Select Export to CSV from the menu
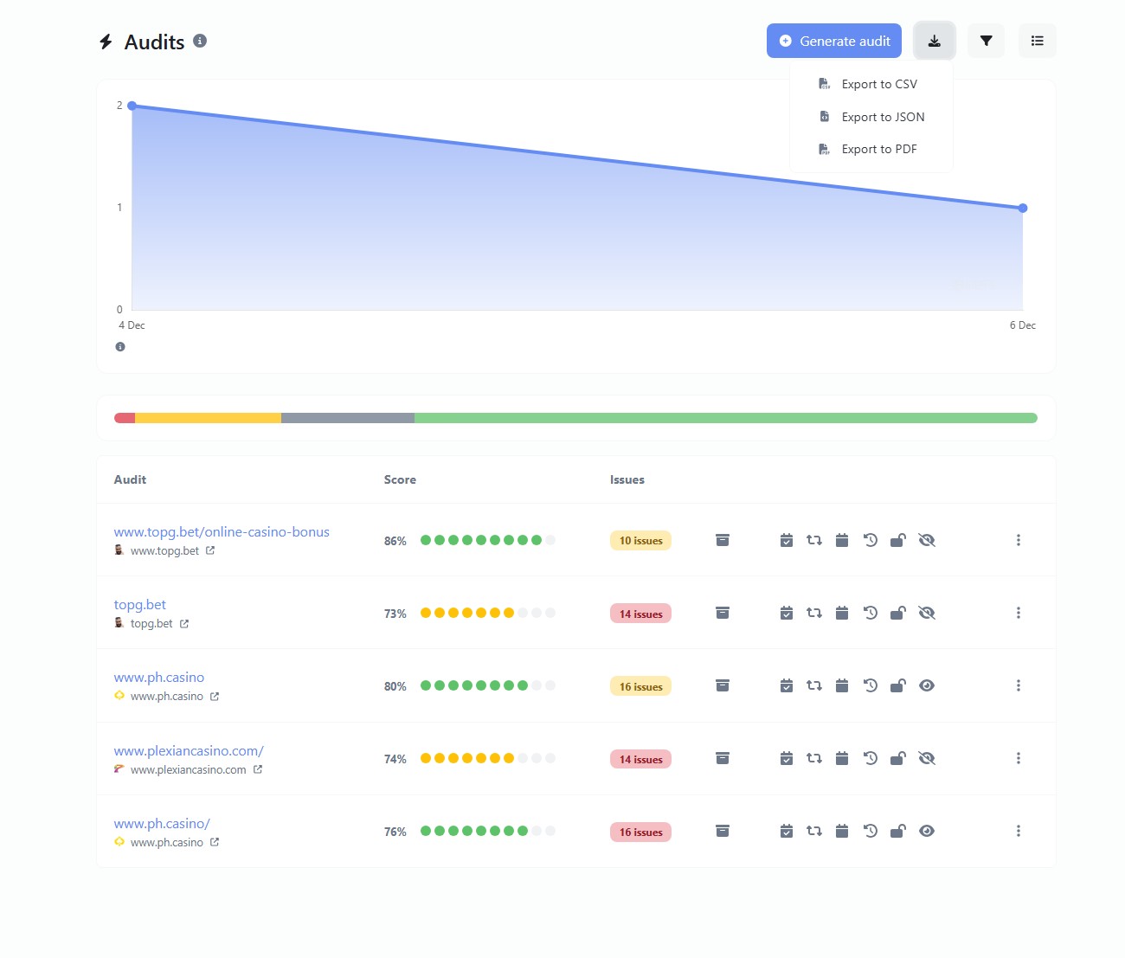This screenshot has height=958, width=1125. click(878, 83)
